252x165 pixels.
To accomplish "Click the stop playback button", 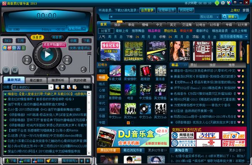I will pos(32,67).
